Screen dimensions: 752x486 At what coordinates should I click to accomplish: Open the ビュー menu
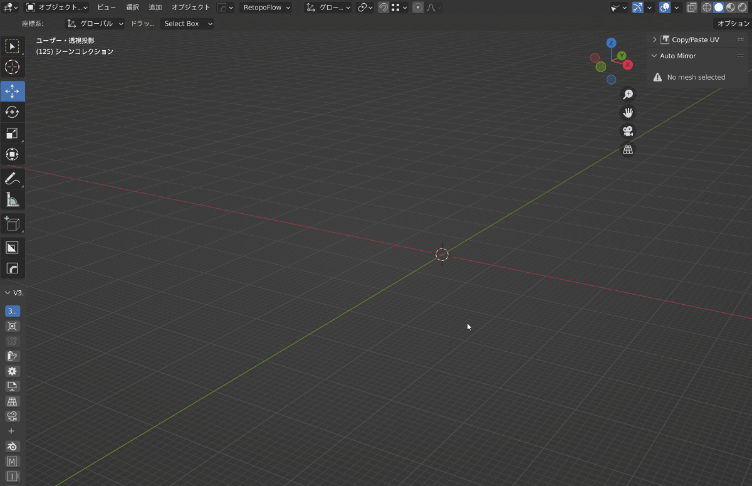(107, 8)
